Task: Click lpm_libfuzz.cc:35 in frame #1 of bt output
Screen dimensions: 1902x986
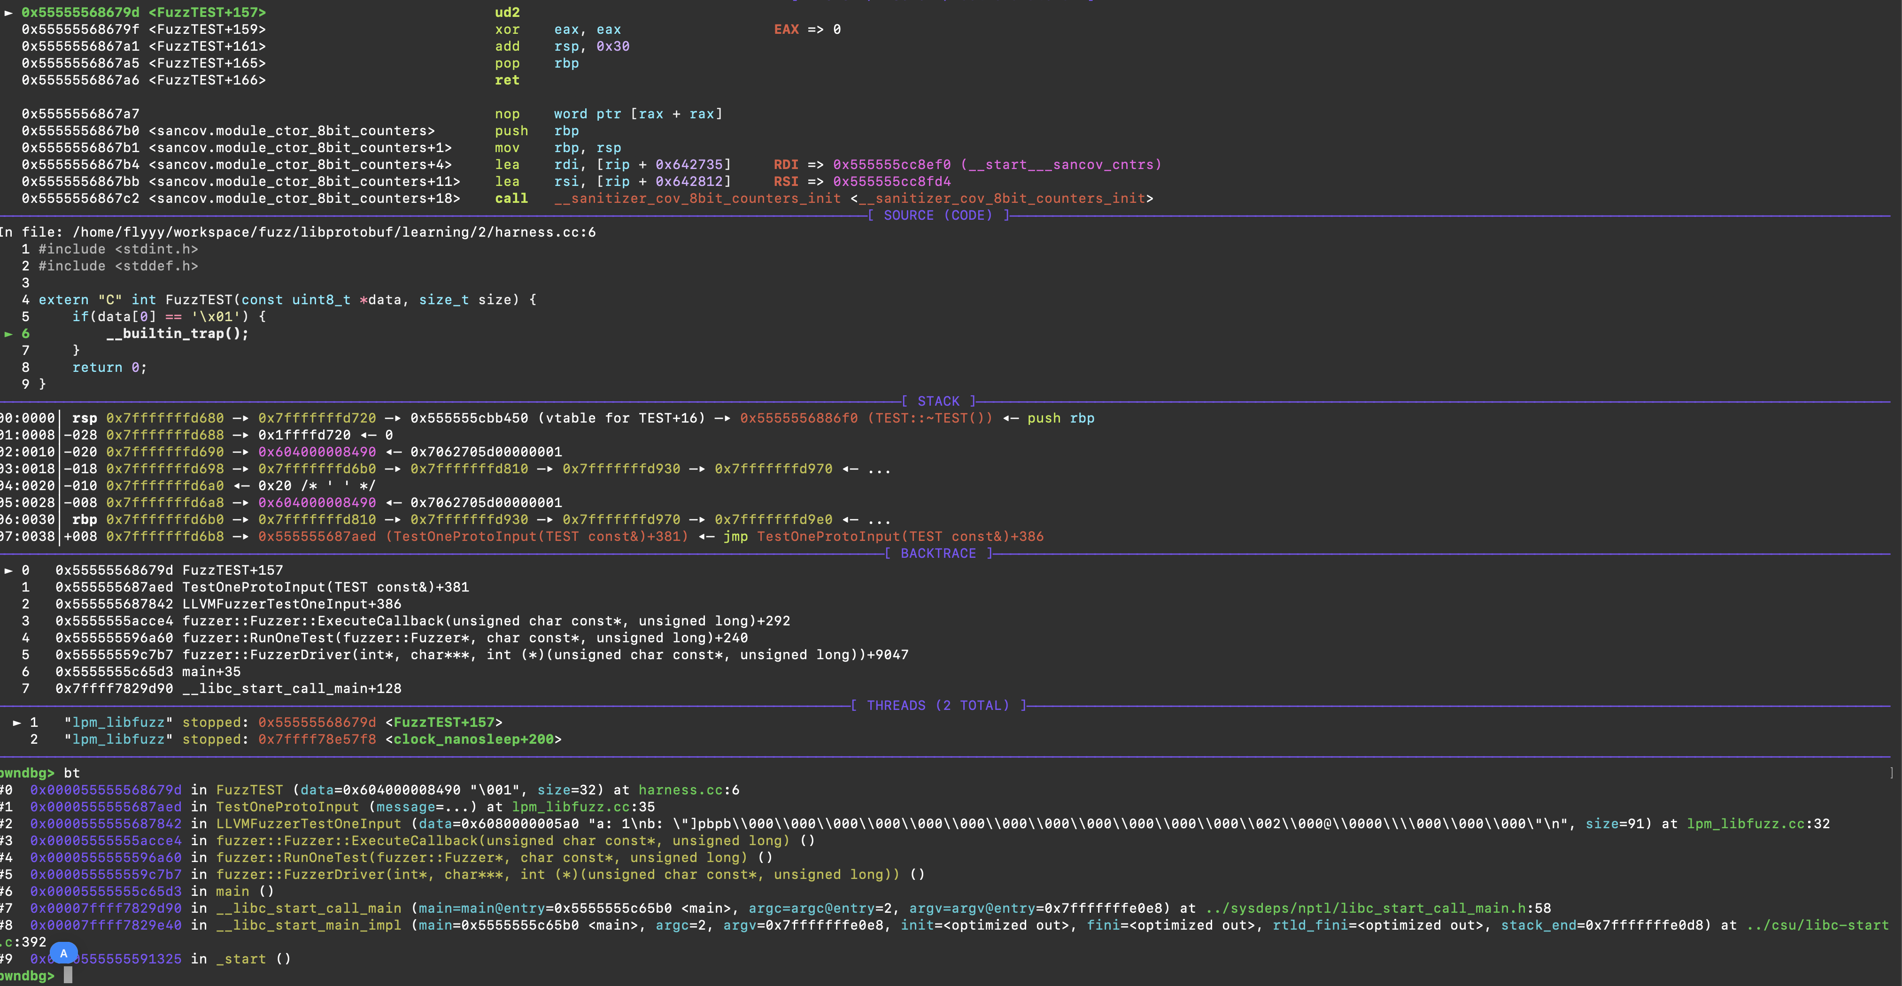Action: pos(582,808)
